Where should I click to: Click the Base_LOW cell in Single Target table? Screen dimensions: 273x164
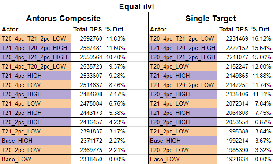[x=183, y=159]
